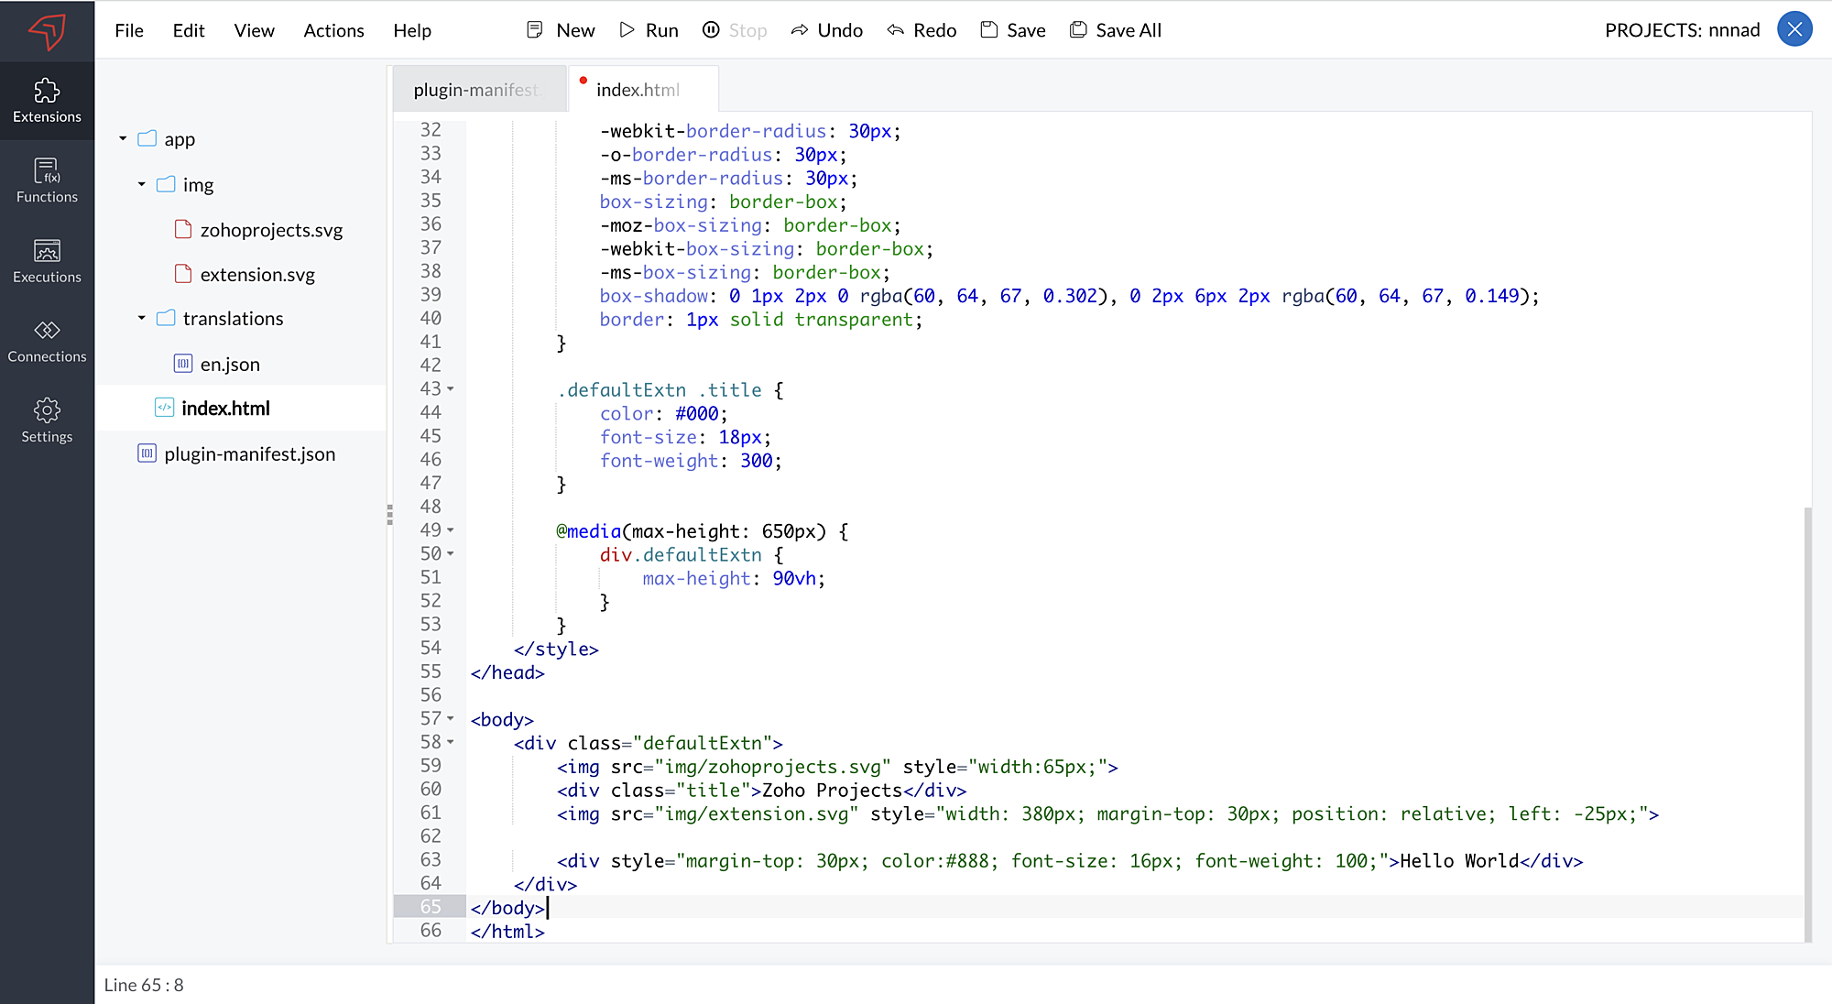Image resolution: width=1832 pixels, height=1004 pixels.
Task: Open the Executions sidebar panel
Action: pos(47,261)
